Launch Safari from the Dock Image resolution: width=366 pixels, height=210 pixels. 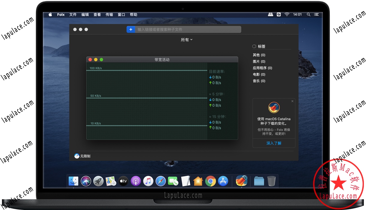click(x=161, y=181)
